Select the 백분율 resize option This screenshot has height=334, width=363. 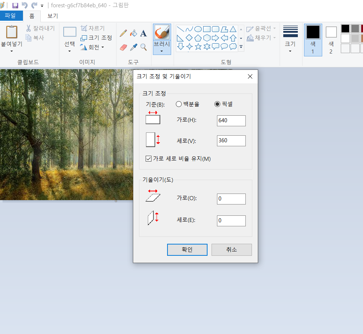pyautogui.click(x=179, y=104)
